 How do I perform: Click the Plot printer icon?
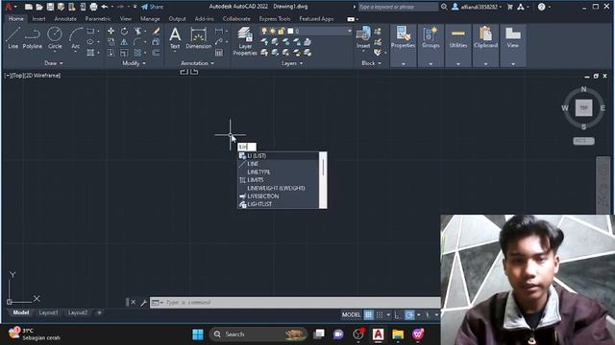93,7
